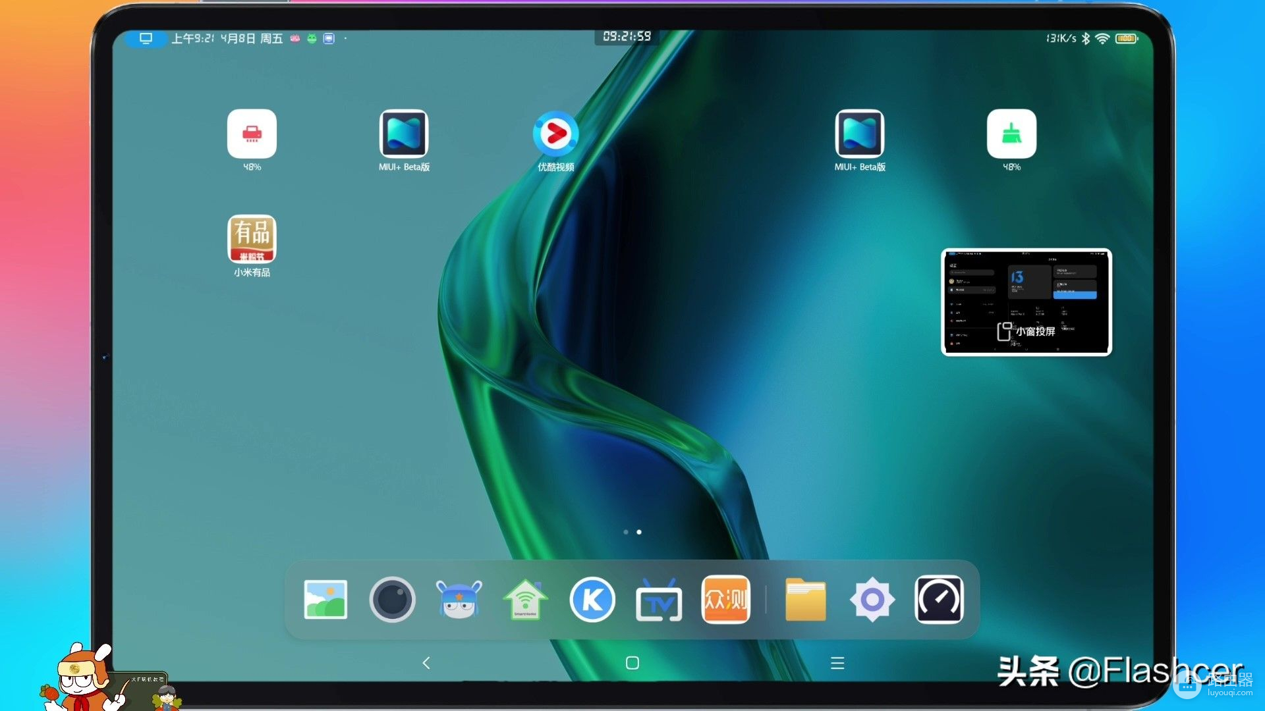Tap the red installing 48% icon
The width and height of the screenshot is (1265, 711).
click(252, 134)
